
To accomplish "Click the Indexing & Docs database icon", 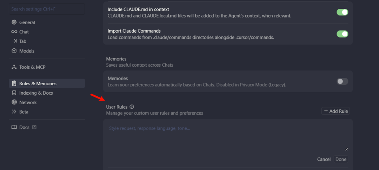I will [x=14, y=93].
